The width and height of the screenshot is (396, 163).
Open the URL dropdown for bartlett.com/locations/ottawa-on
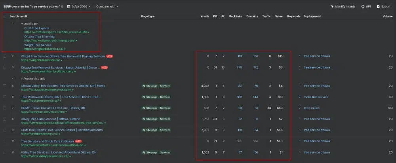point(85,146)
